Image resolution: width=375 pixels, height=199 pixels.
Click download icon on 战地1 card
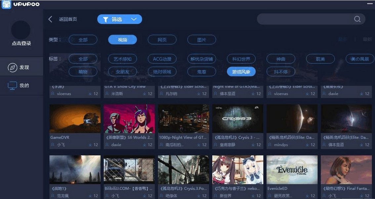(x=90, y=196)
